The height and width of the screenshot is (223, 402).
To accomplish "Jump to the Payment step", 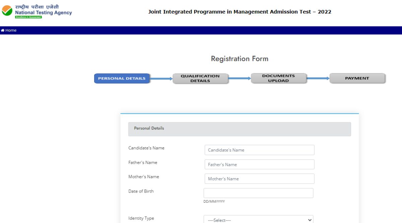I will [x=357, y=78].
